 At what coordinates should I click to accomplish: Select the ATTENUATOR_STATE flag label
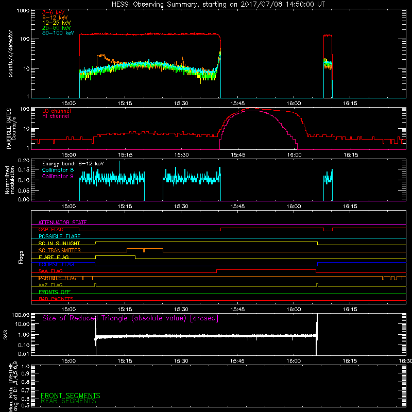[62, 222]
